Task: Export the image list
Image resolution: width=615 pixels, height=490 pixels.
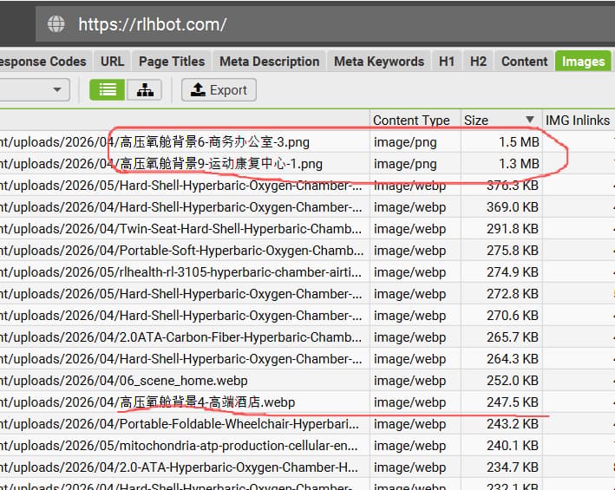Action: [x=219, y=90]
